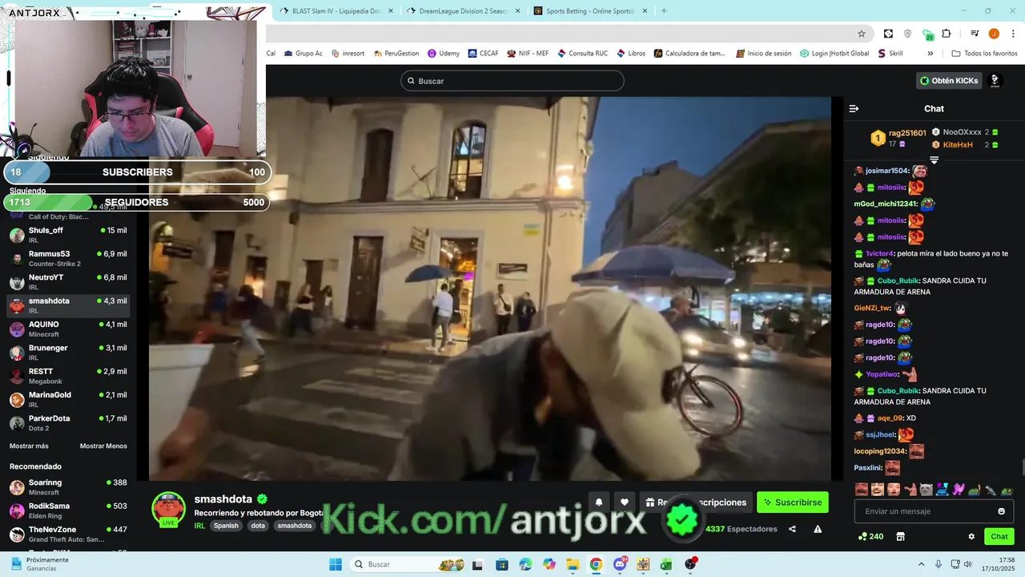The width and height of the screenshot is (1025, 577).
Task: Show hidden system tray icons
Action: point(921,564)
